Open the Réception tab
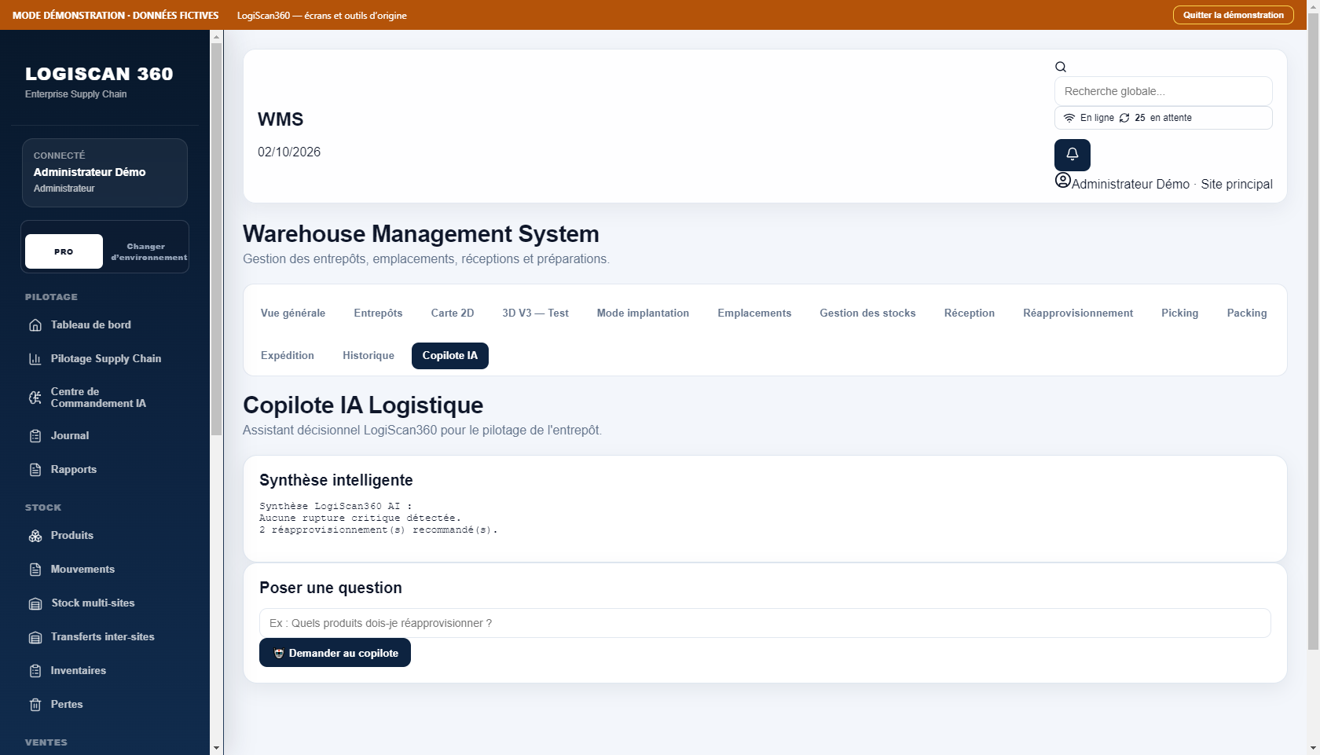Screen dimensions: 1320x755 pos(970,313)
